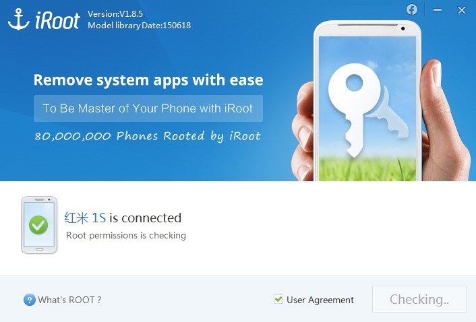This screenshot has width=476, height=322.
Task: Open the User Agreement text link
Action: point(320,300)
